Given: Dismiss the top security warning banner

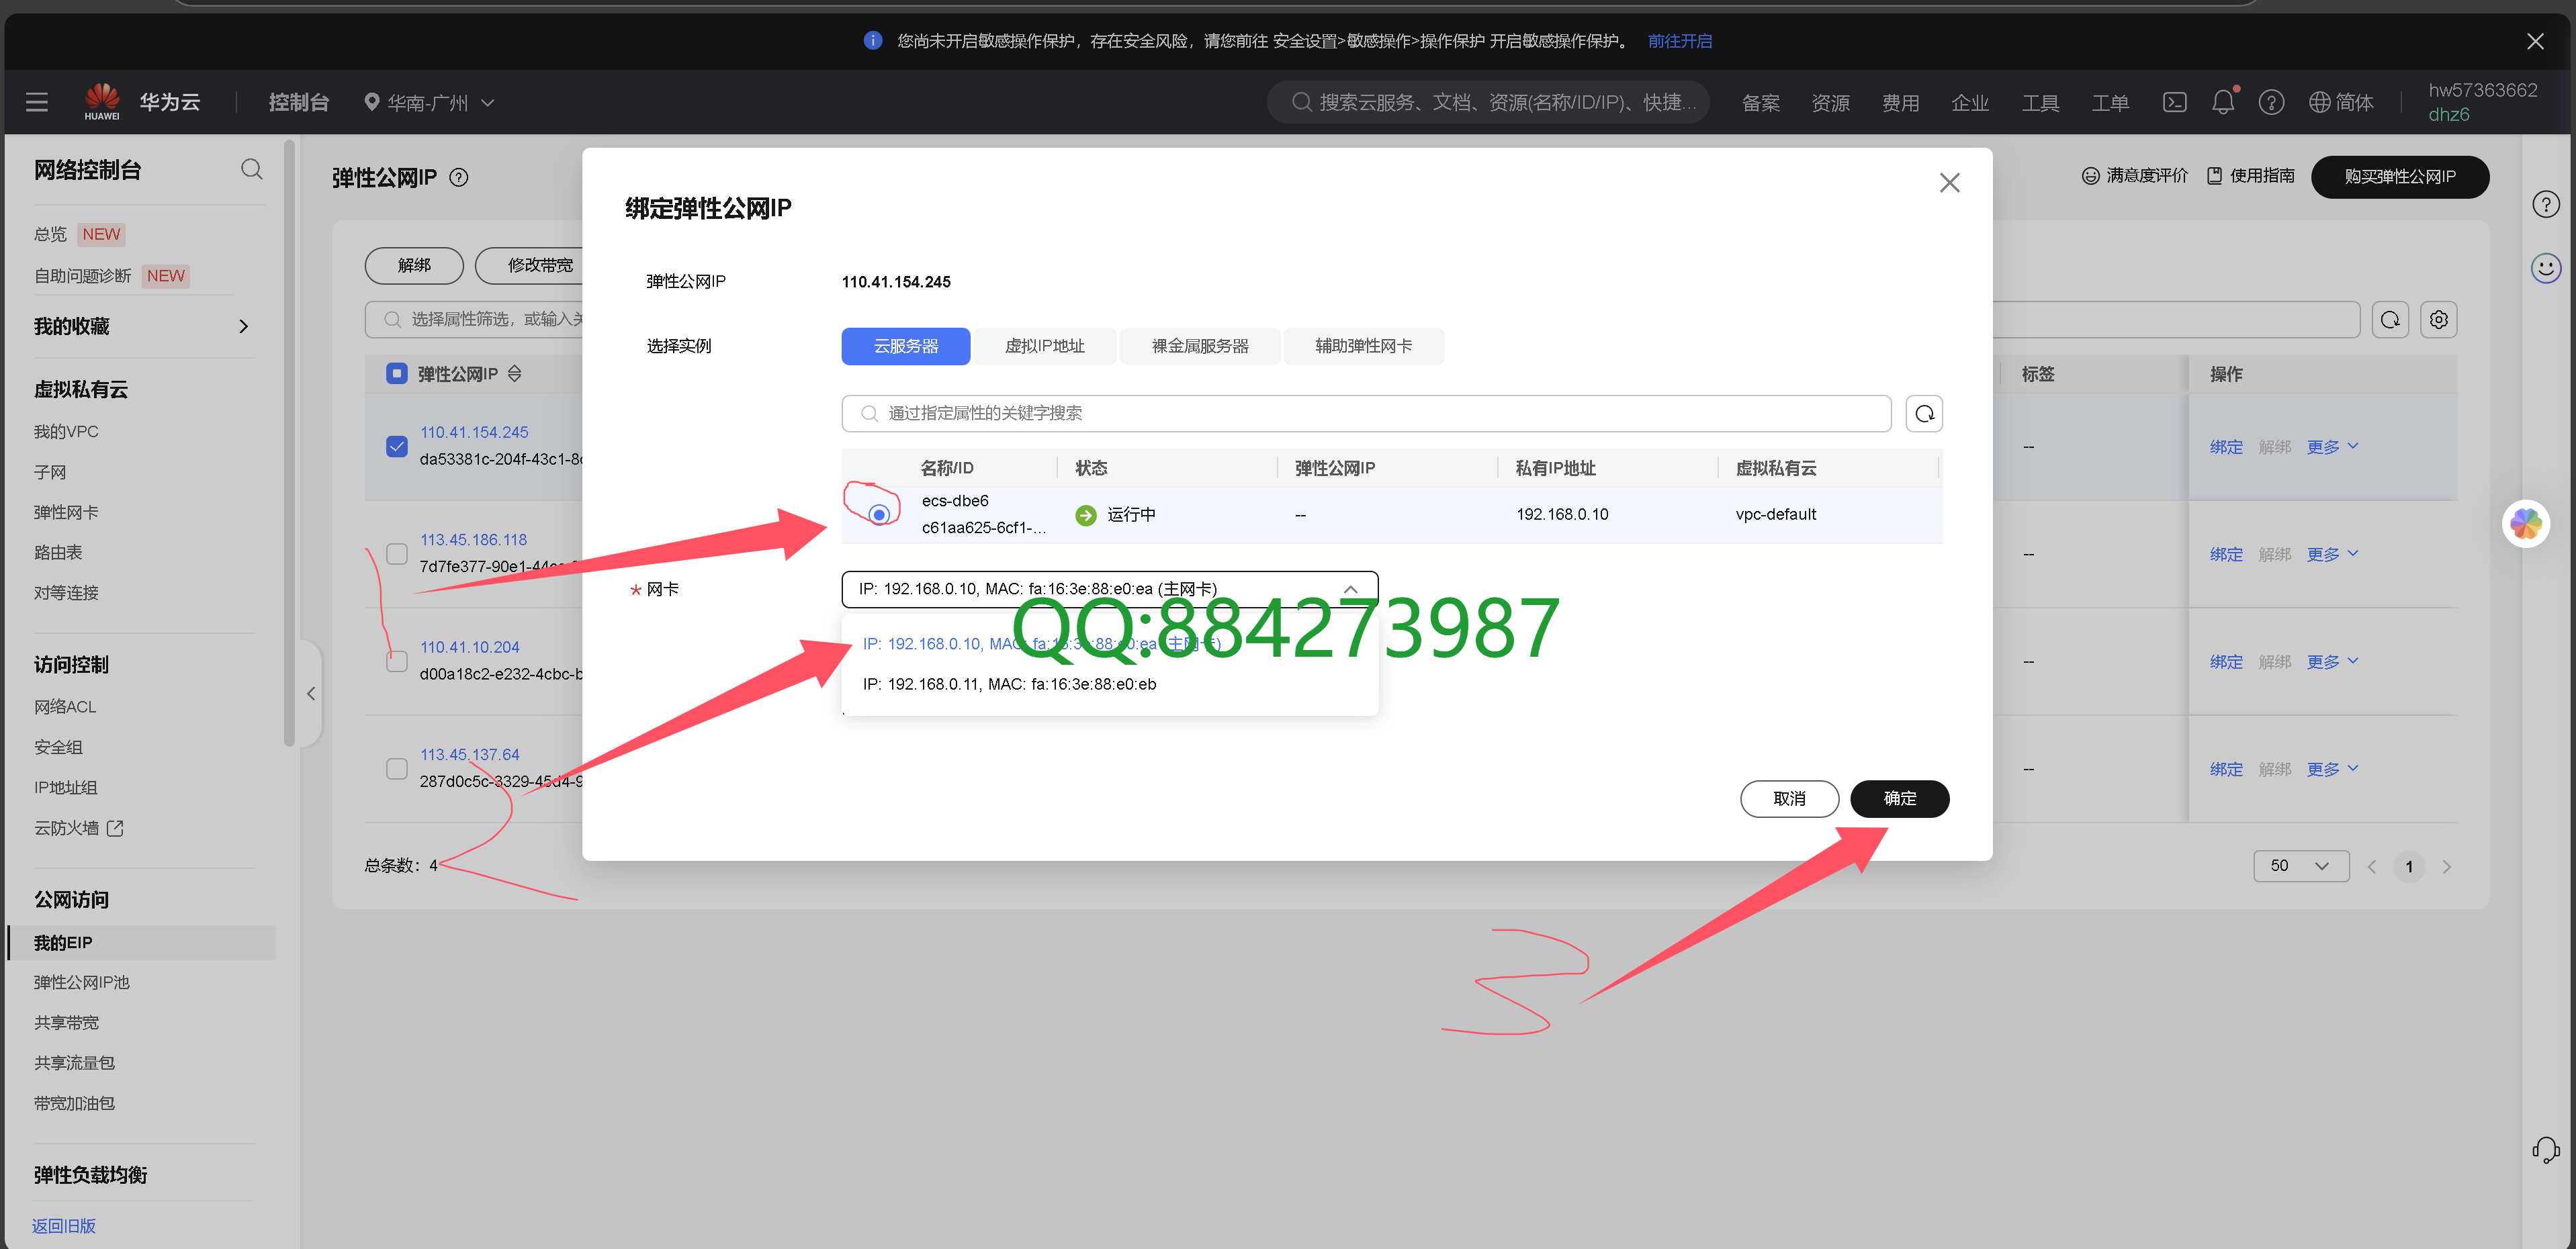Looking at the screenshot, I should (x=2535, y=41).
